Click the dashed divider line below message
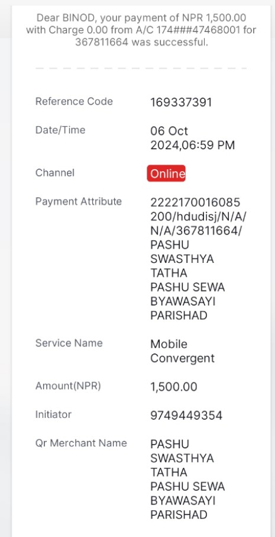 pos(141,68)
